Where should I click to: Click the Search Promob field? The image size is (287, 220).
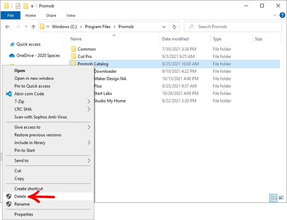[x=233, y=27]
